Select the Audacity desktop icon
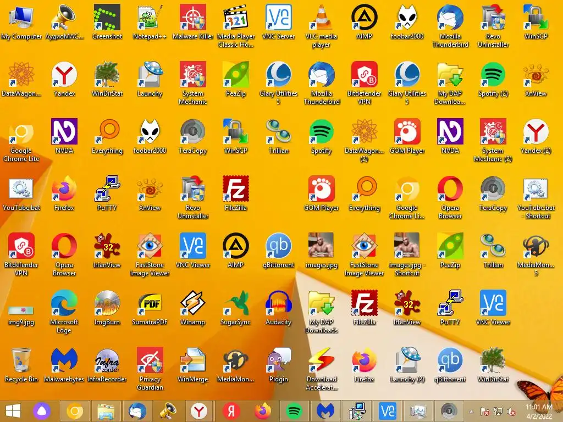The height and width of the screenshot is (422, 563). tap(279, 308)
